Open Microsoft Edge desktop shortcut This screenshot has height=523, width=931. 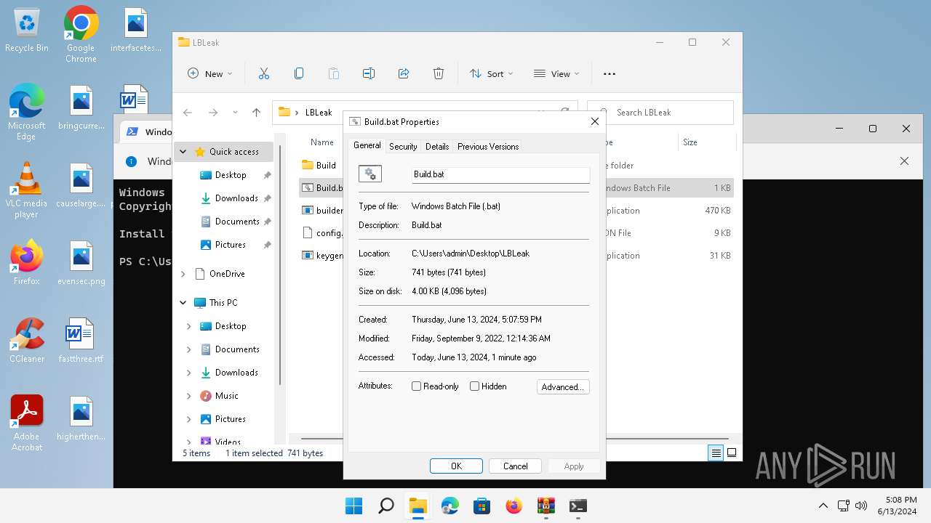(27, 113)
